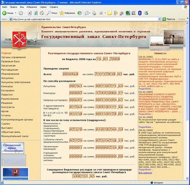Screen dimensions: 190x185
Task: Open the Планирование link
Action: 10,74
